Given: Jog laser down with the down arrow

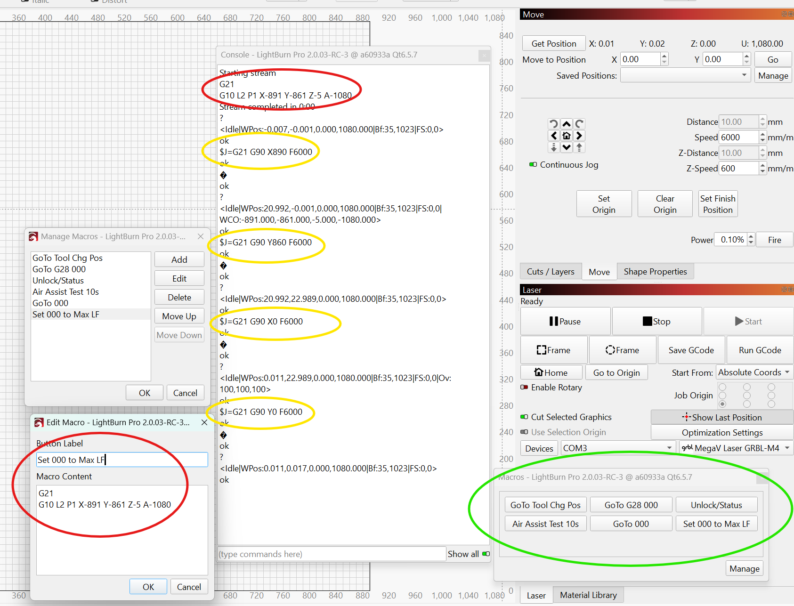Looking at the screenshot, I should pos(567,147).
